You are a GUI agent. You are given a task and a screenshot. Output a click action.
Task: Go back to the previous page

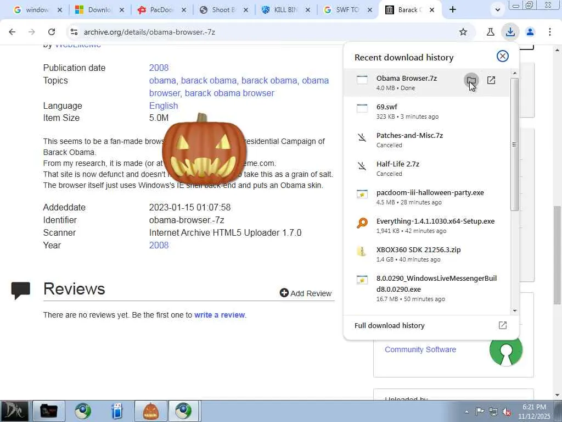tap(12, 32)
